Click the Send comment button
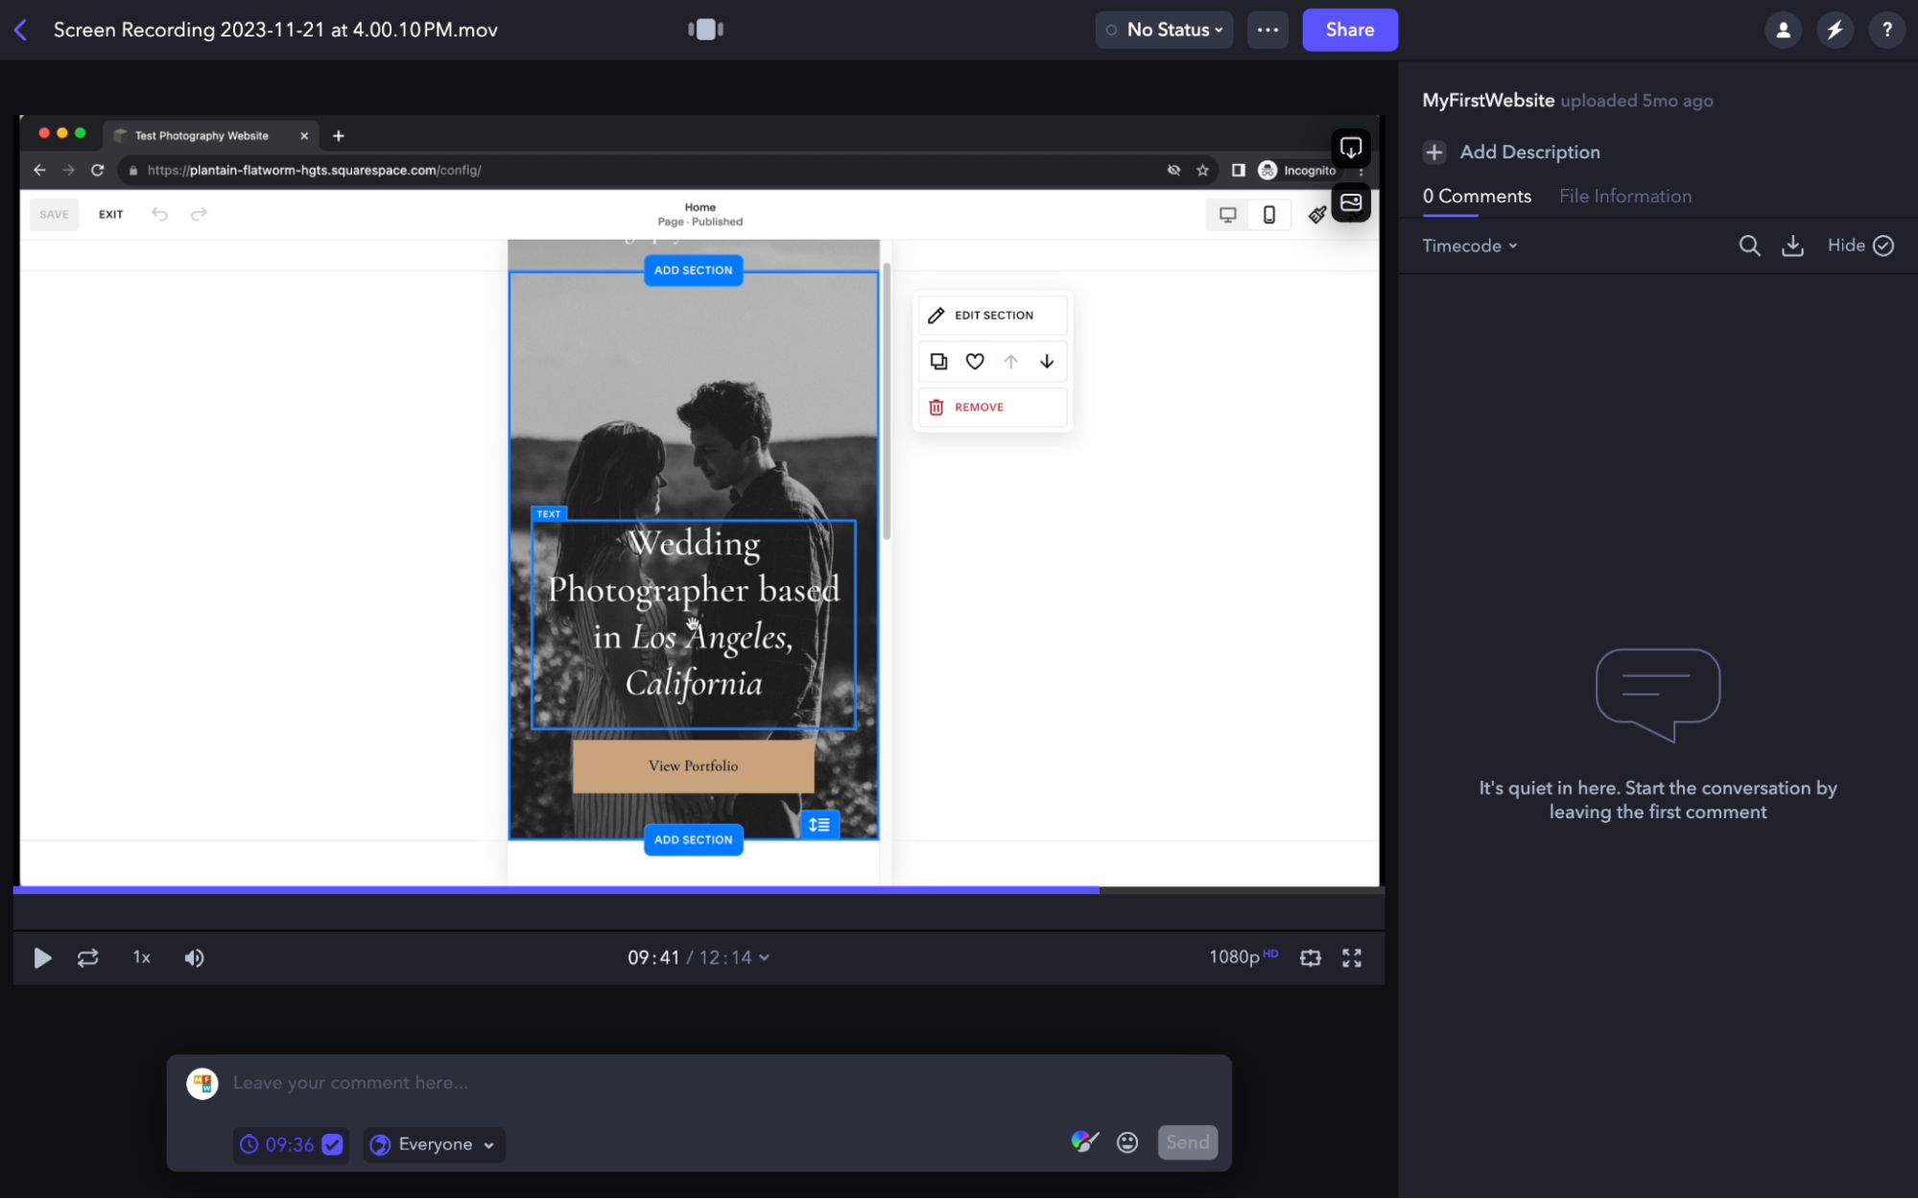The height and width of the screenshot is (1199, 1918). (x=1187, y=1141)
